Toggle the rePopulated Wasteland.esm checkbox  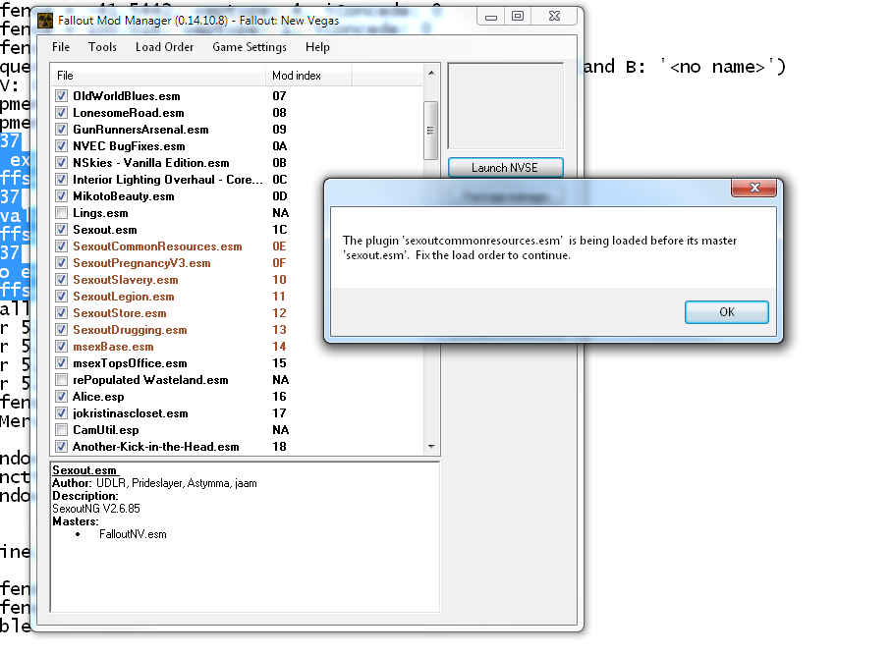click(62, 380)
